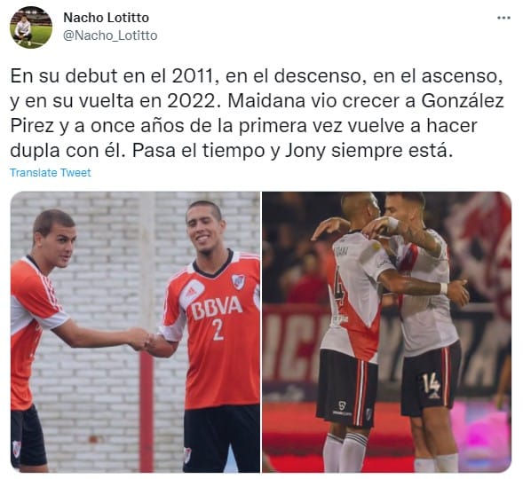Click the smiling player's face in left photo
The height and width of the screenshot is (479, 523).
pyautogui.click(x=205, y=229)
